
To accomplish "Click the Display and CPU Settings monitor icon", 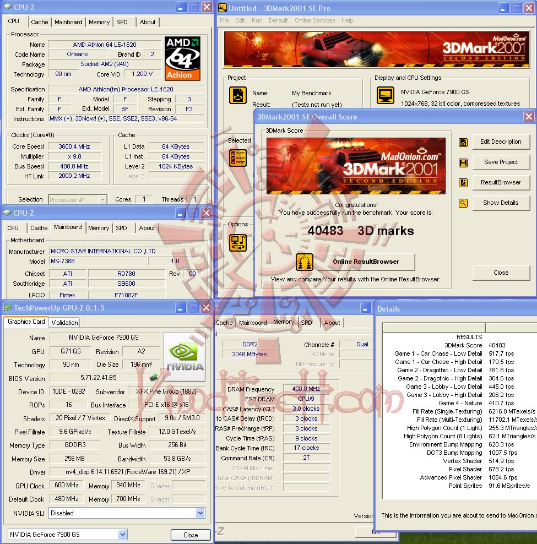I will coord(386,95).
